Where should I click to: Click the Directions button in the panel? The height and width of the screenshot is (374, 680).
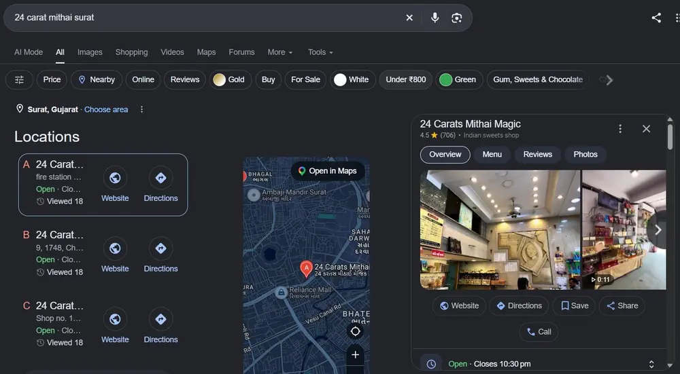point(519,305)
